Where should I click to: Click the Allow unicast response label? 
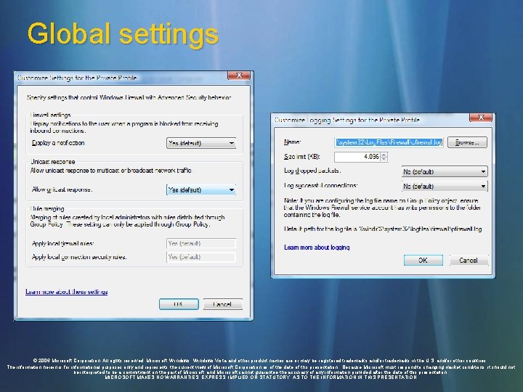pos(62,189)
